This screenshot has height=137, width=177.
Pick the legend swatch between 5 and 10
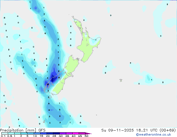30,133
